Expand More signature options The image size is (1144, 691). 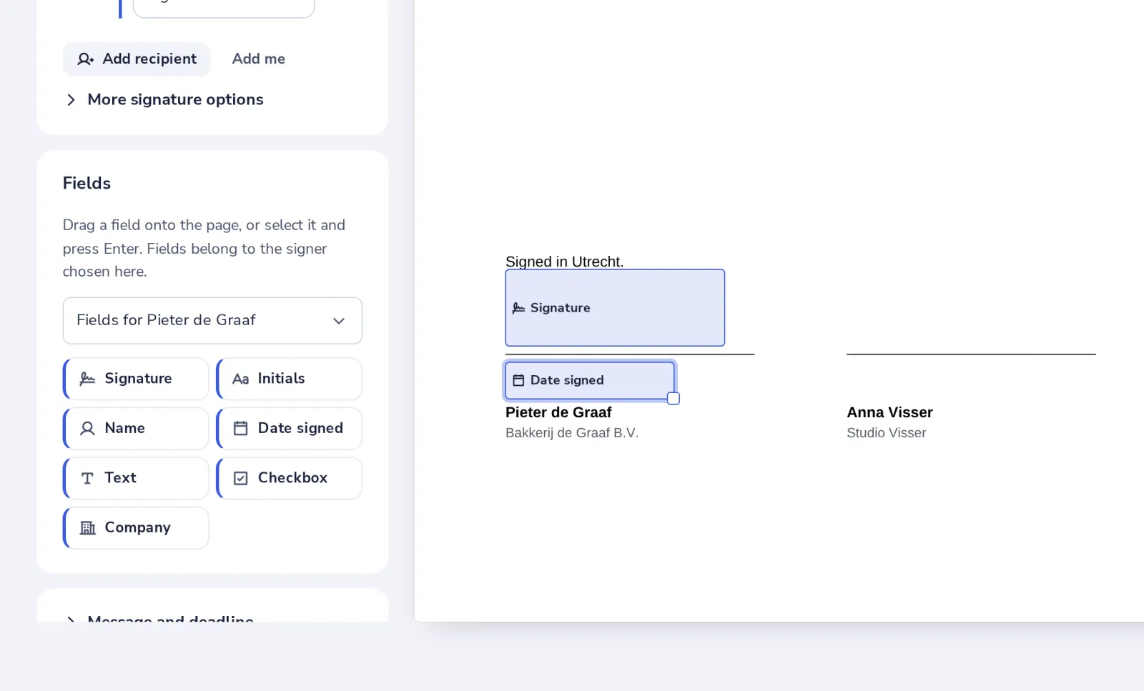coord(164,99)
